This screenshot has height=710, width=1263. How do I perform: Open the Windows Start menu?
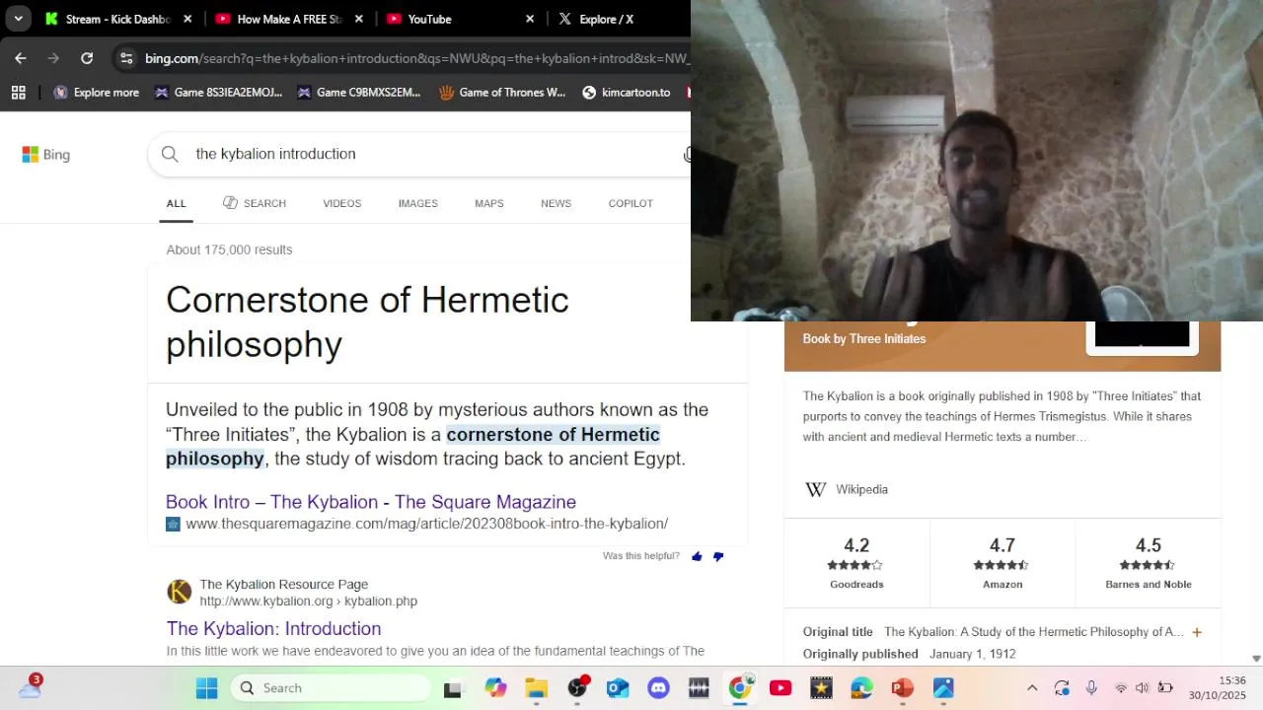pos(206,688)
